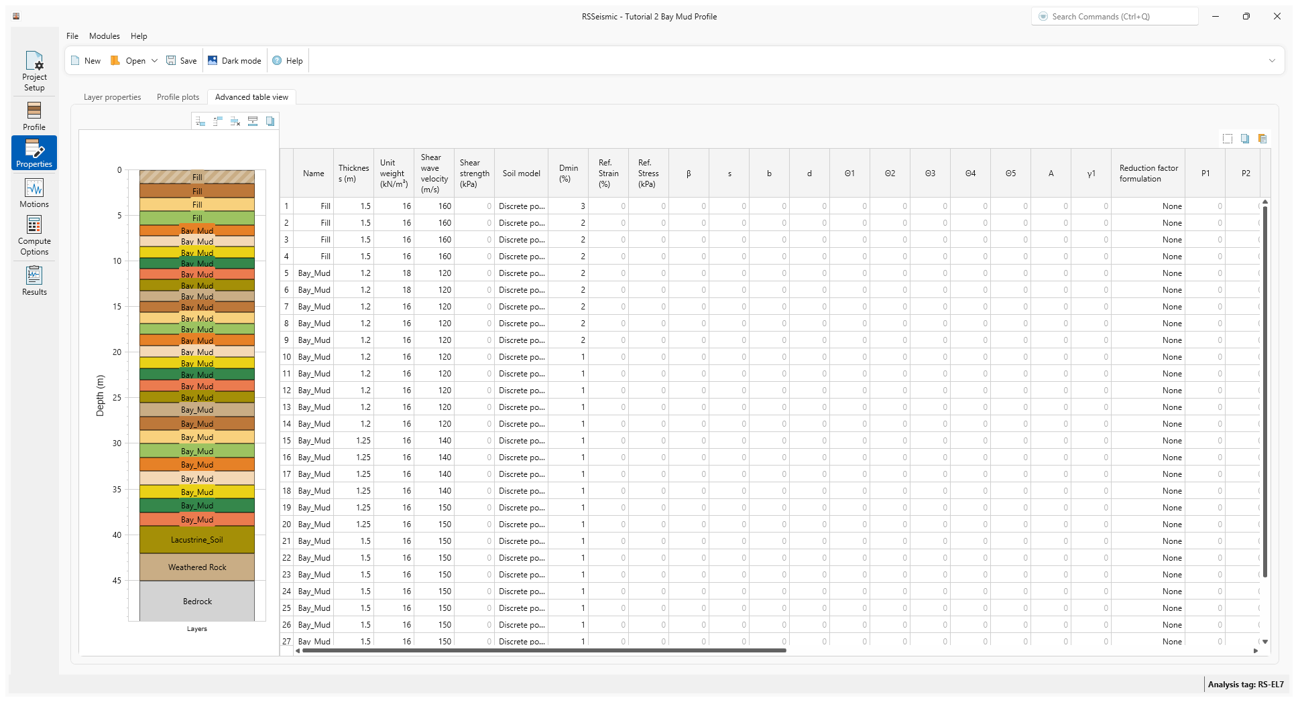1298x702 pixels.
Task: Click the insert layer above icon
Action: pos(218,121)
